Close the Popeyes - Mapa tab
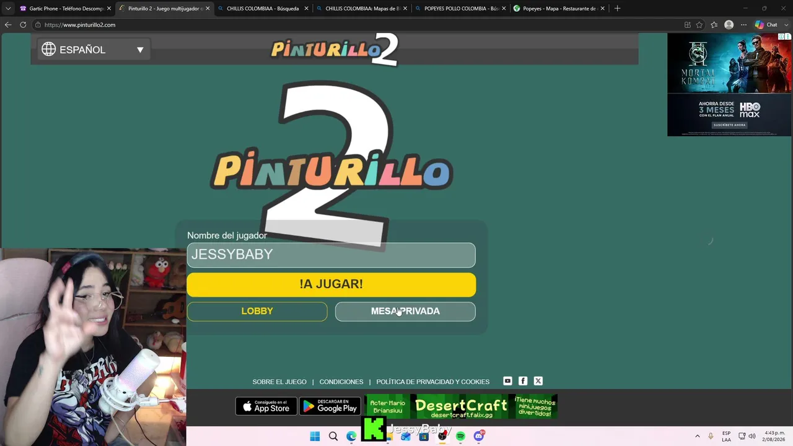This screenshot has width=793, height=446. [602, 9]
